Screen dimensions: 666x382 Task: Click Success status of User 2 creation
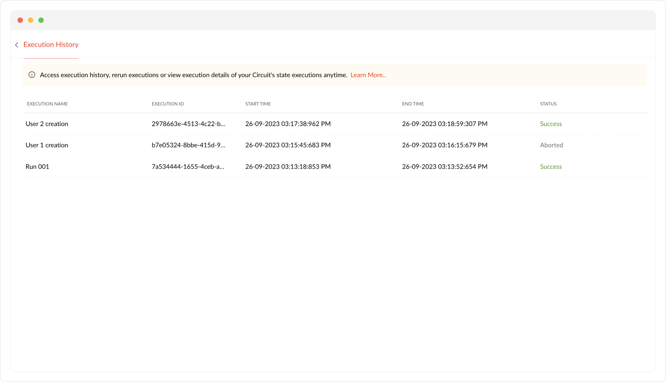coord(551,124)
